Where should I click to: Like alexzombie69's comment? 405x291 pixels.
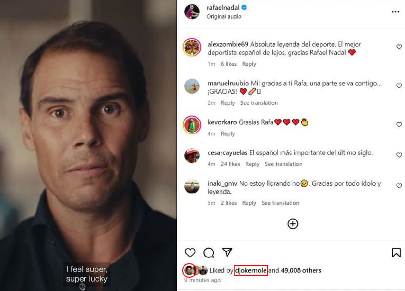[399, 47]
